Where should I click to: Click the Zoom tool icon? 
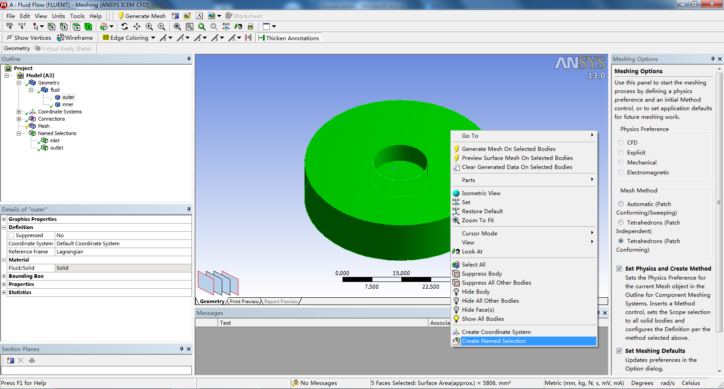pos(149,27)
